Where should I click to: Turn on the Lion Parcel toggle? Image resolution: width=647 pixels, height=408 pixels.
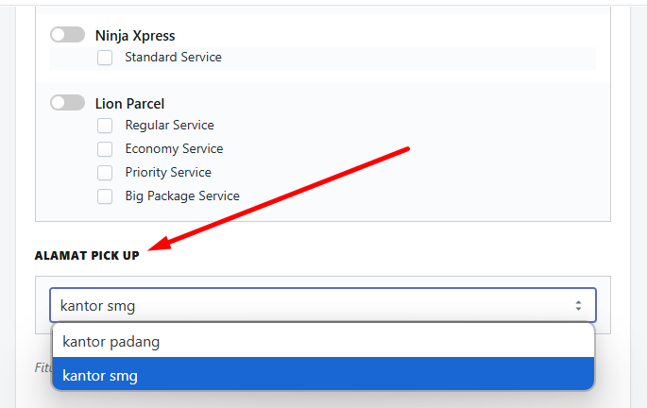click(x=68, y=103)
